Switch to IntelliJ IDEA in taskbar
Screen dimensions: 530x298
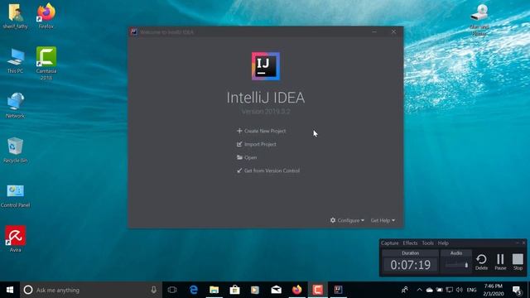338,290
